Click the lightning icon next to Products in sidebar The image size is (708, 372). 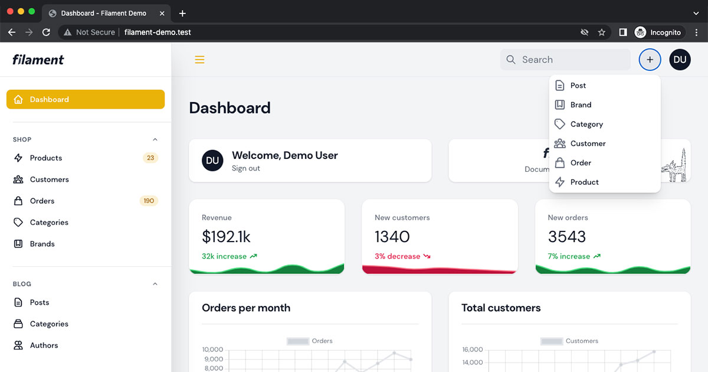click(18, 158)
